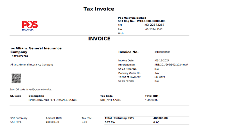Screen dimensions: 227x134
Task: Click bold total excluding SST 400000.00
Action: [160, 118]
